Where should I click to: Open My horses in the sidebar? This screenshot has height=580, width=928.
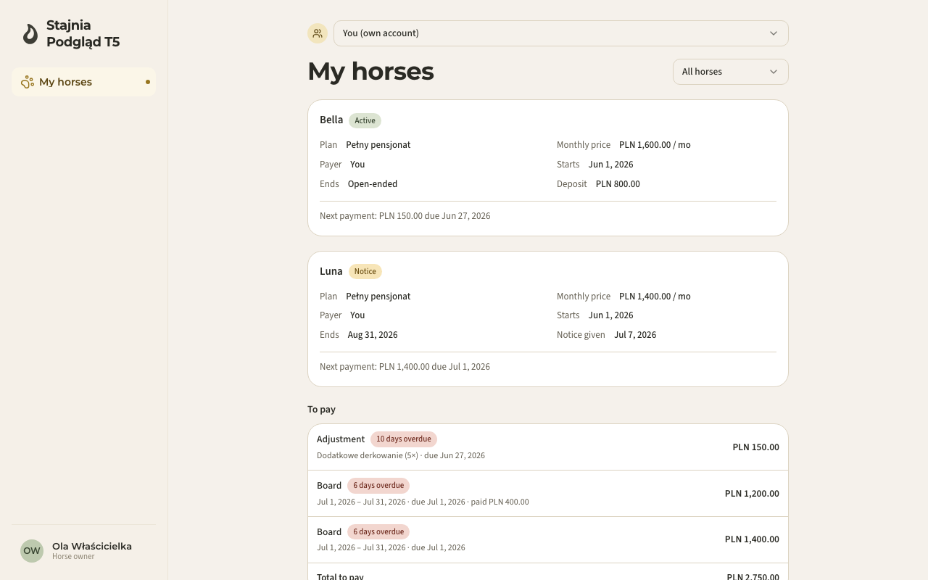(83, 82)
